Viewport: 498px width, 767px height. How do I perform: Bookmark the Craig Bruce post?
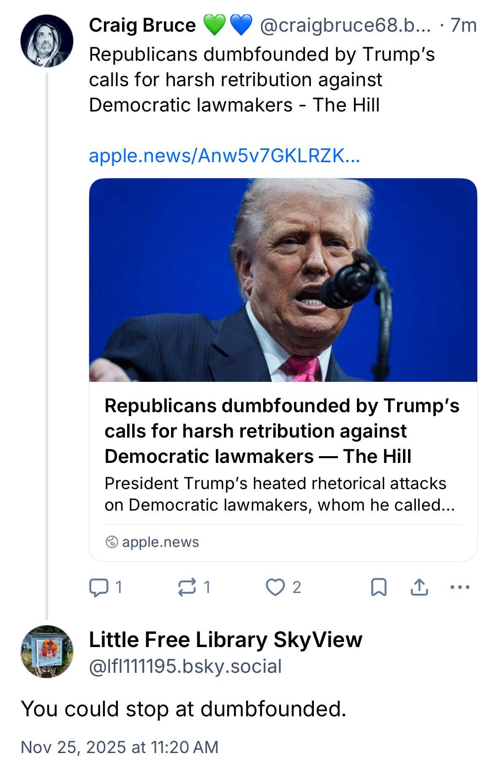coord(378,587)
